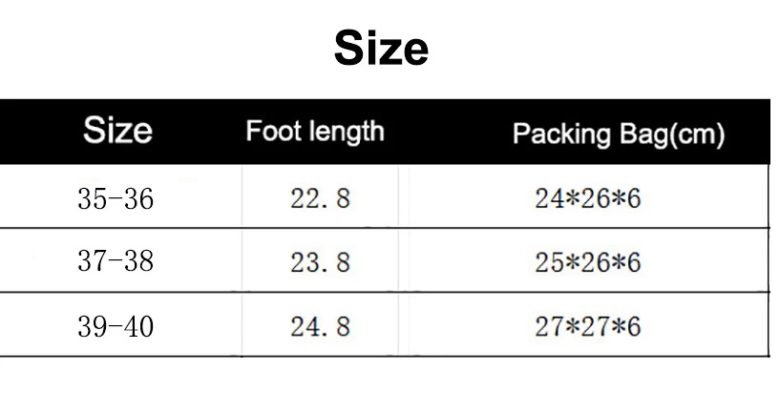Select the "Size" column header

point(117,131)
